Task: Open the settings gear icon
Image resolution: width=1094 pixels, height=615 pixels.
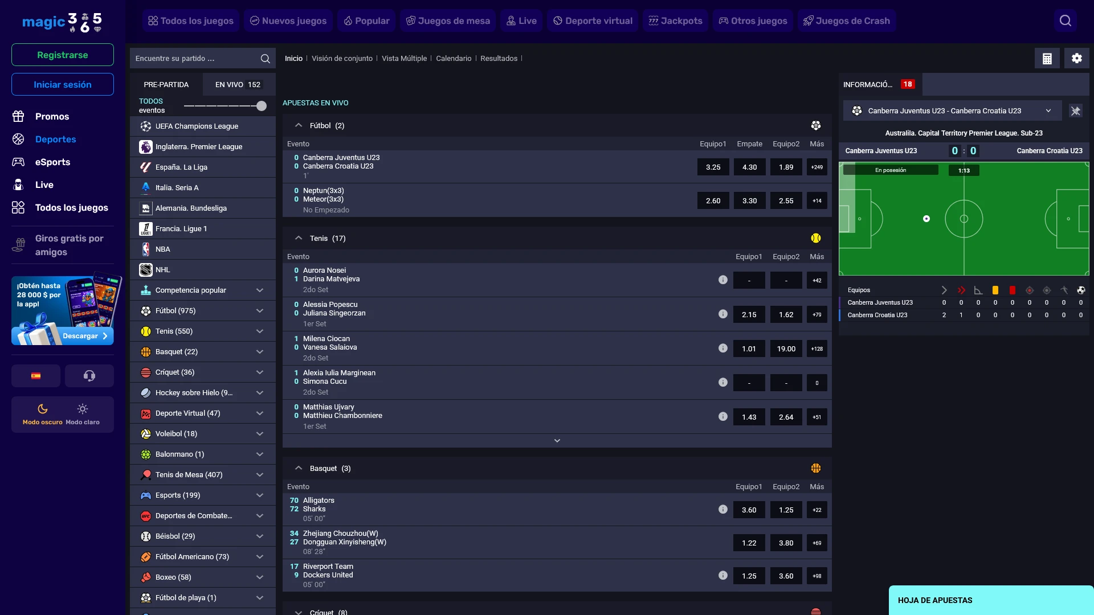Action: (1077, 58)
